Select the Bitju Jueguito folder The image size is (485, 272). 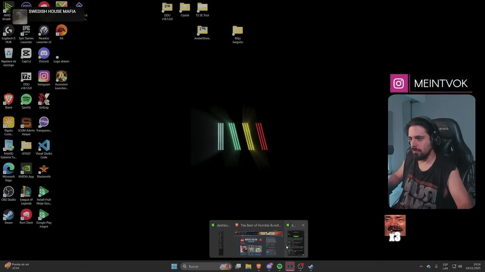click(238, 34)
